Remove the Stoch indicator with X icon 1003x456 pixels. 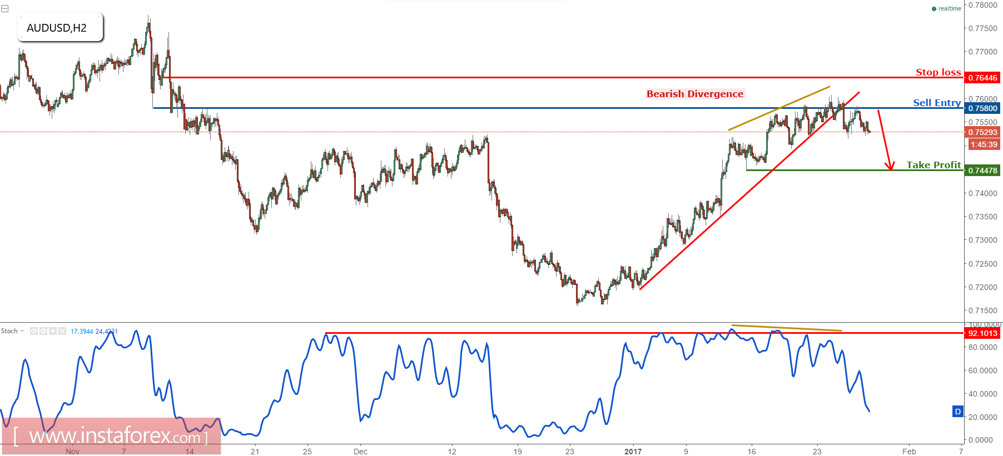pyautogui.click(x=62, y=331)
